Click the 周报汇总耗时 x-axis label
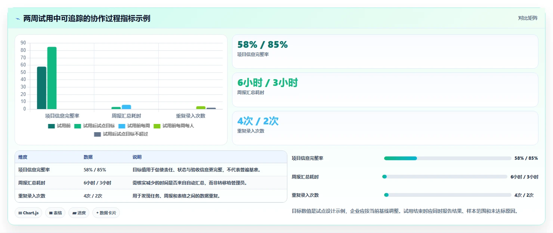The image size is (553, 233). [x=126, y=116]
